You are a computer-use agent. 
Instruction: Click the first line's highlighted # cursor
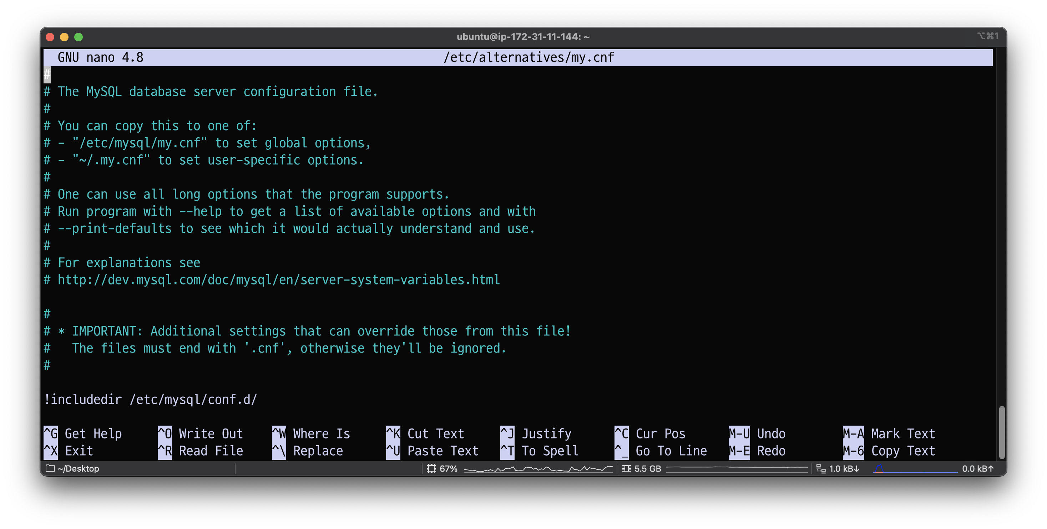tap(47, 75)
